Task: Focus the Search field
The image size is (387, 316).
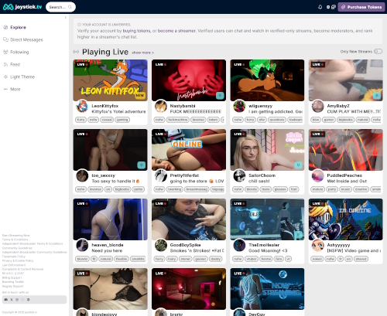Action: click(x=60, y=7)
